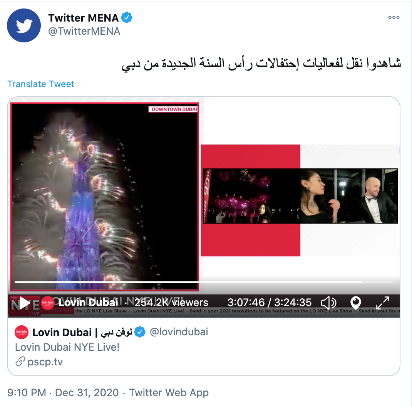Click the Downtown Dubai fireworks video frame
The height and width of the screenshot is (407, 412).
(105, 197)
